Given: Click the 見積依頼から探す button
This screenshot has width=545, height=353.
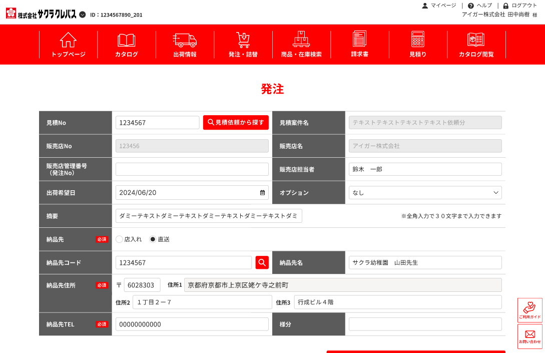Looking at the screenshot, I should point(236,122).
